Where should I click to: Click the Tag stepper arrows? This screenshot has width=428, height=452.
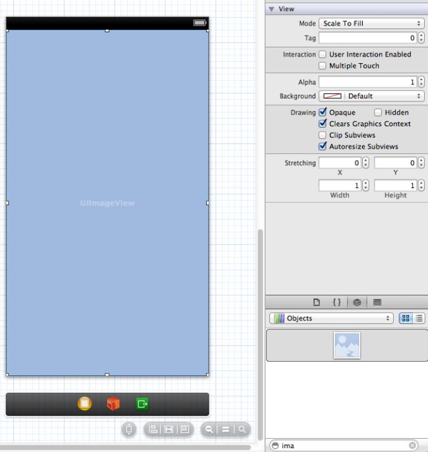point(421,38)
